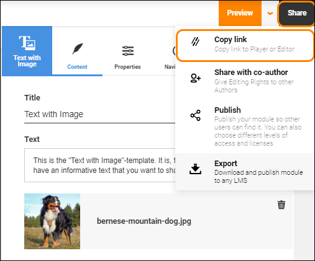Click the Export download icon
The width and height of the screenshot is (315, 261).
point(195,169)
